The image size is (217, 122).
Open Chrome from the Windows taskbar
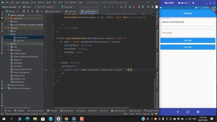tap(66, 119)
